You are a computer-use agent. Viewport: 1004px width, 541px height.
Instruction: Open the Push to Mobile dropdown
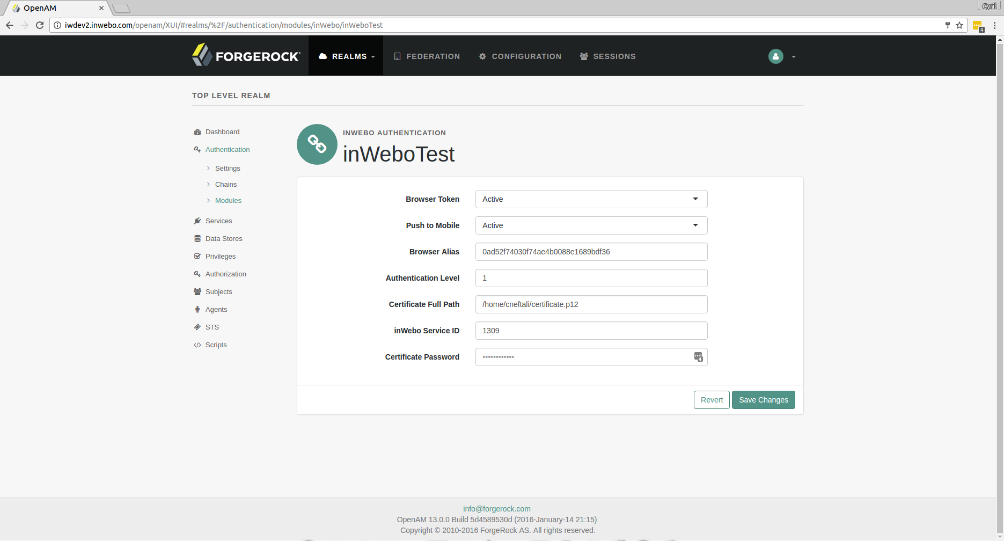coord(591,225)
